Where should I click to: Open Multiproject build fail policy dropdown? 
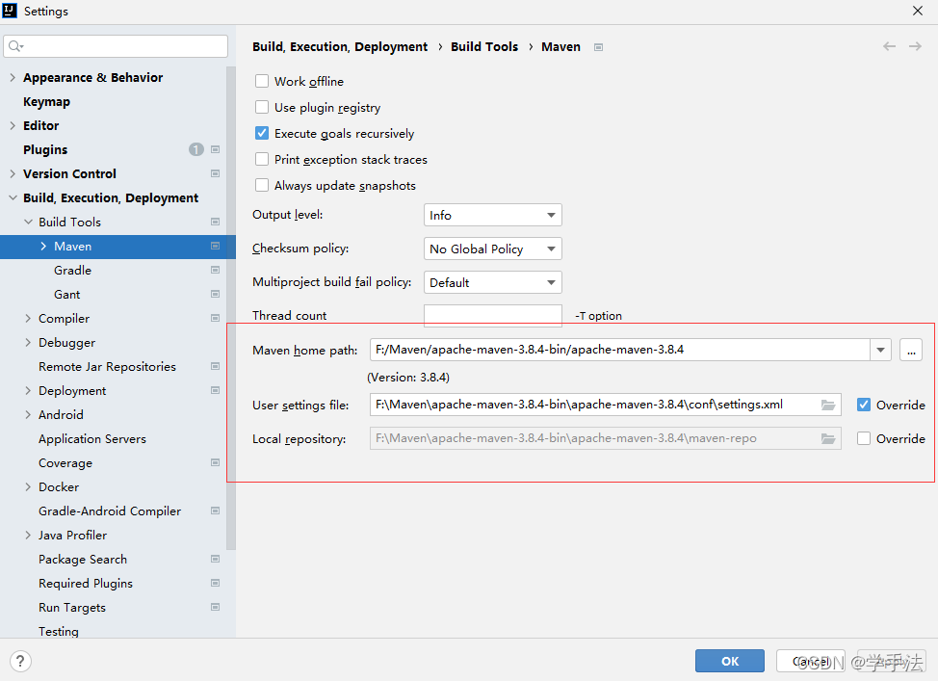(492, 282)
